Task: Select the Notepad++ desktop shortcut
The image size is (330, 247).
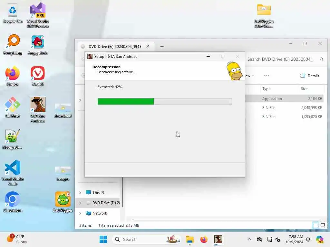Action: pos(13,139)
